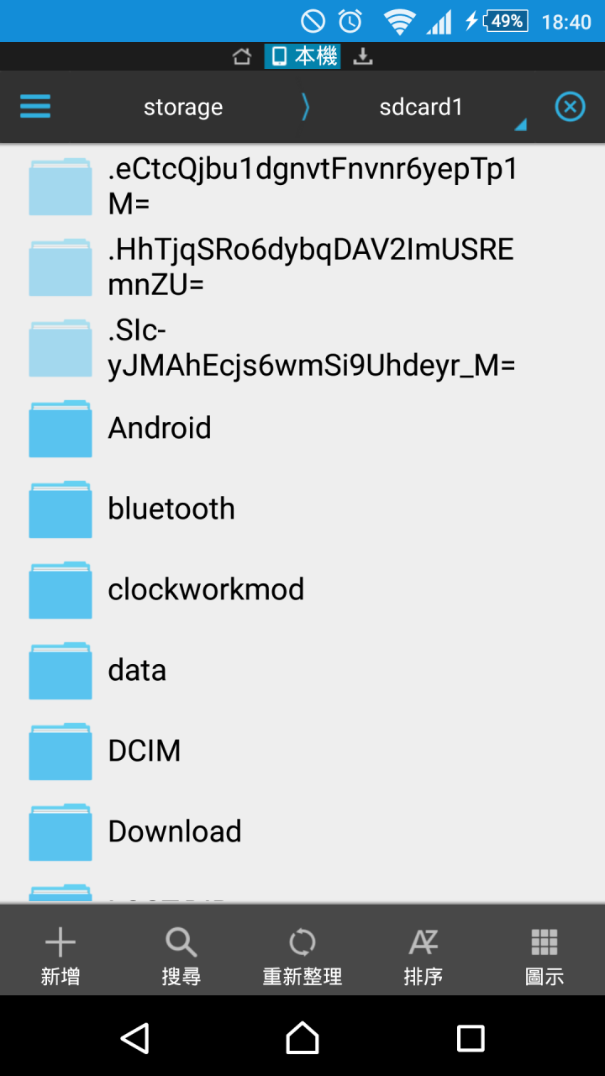Open the DCIM folder
Image resolution: width=605 pixels, height=1076 pixels.
pyautogui.click(x=302, y=751)
